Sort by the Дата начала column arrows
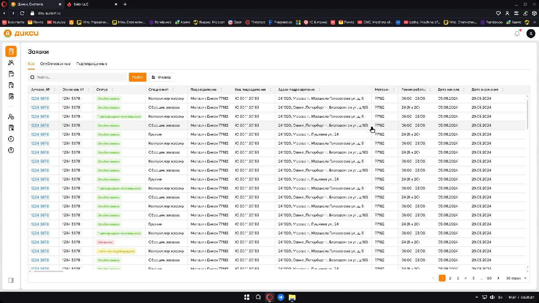Viewport: 539px width, 303px height. (x=463, y=89)
